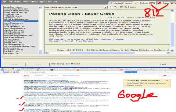Image resolution: width=176 pixels, height=112 pixels.
Task: Click the preview horizontal scroll-left arrow
Action: click(x=47, y=53)
